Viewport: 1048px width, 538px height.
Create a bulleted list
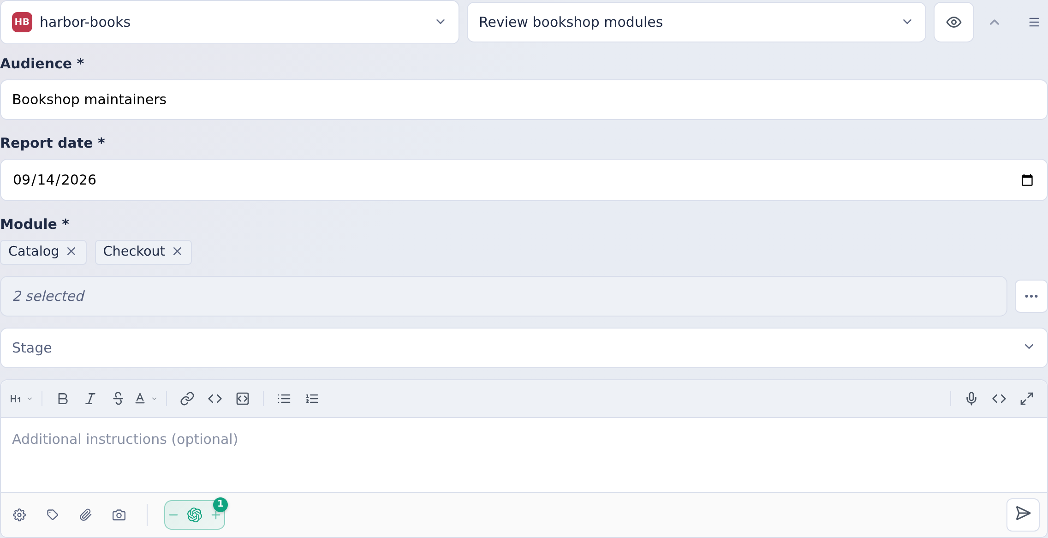tap(284, 399)
